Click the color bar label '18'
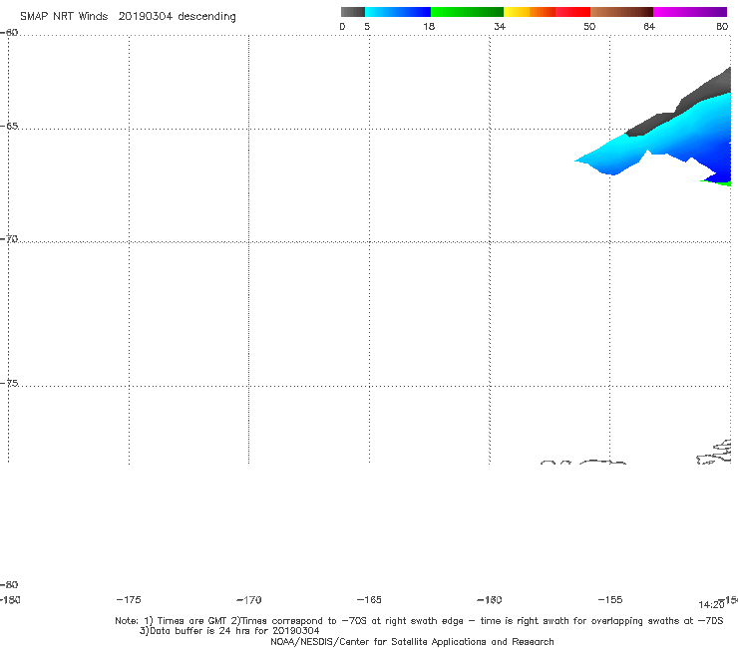 coord(429,26)
